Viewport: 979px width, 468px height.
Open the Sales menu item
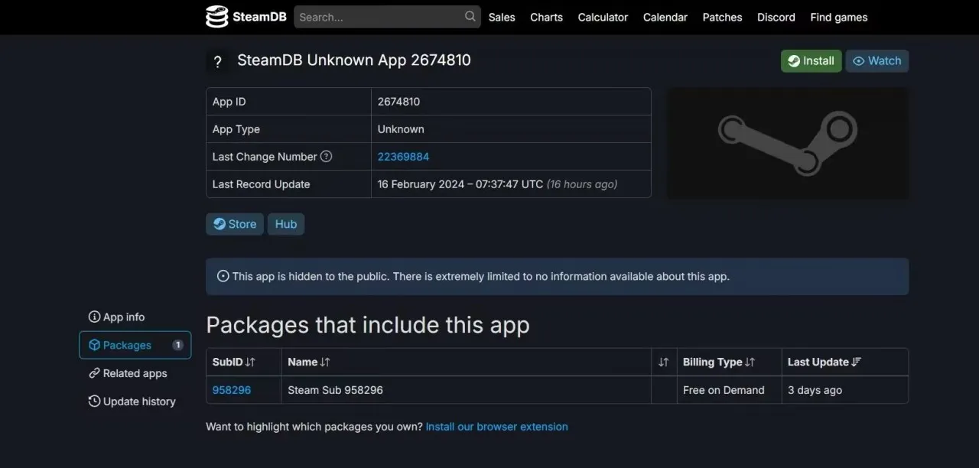point(502,17)
